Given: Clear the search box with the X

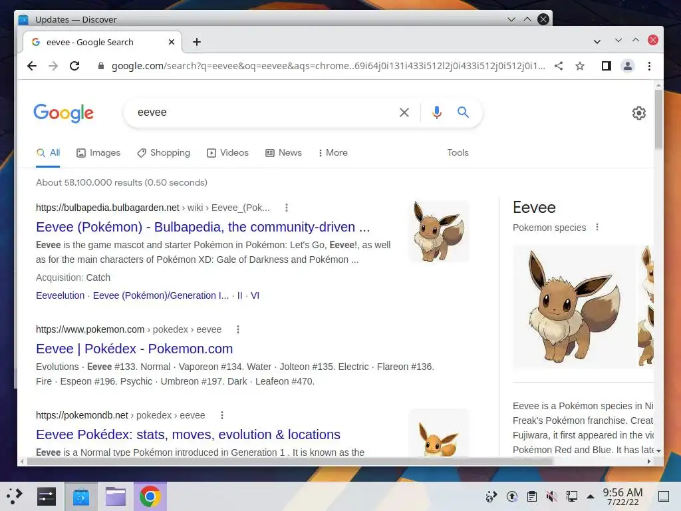Looking at the screenshot, I should click(x=404, y=112).
